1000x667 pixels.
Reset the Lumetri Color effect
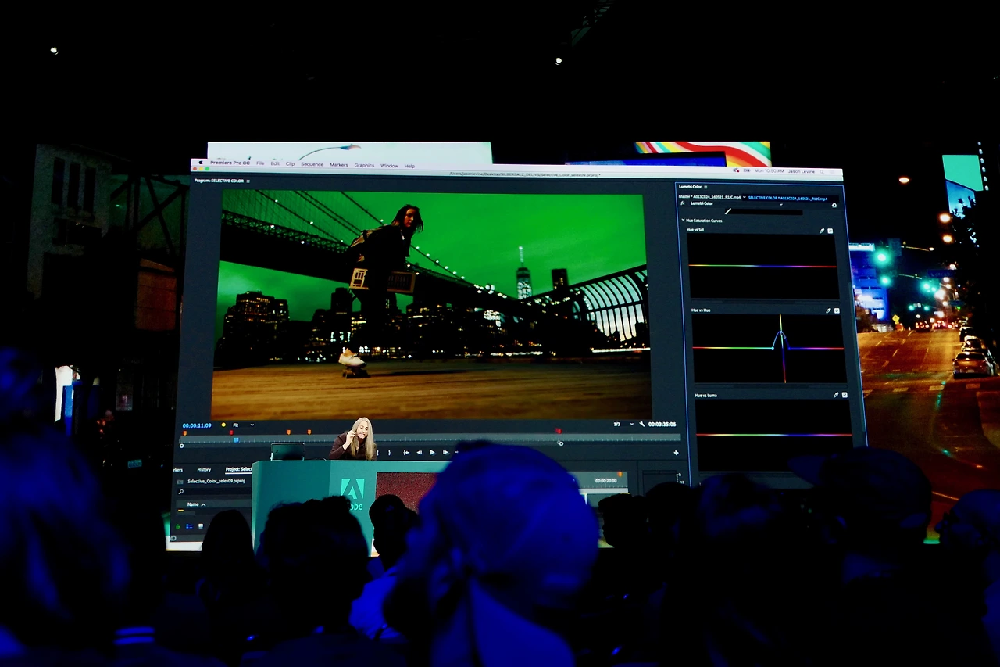(x=834, y=205)
